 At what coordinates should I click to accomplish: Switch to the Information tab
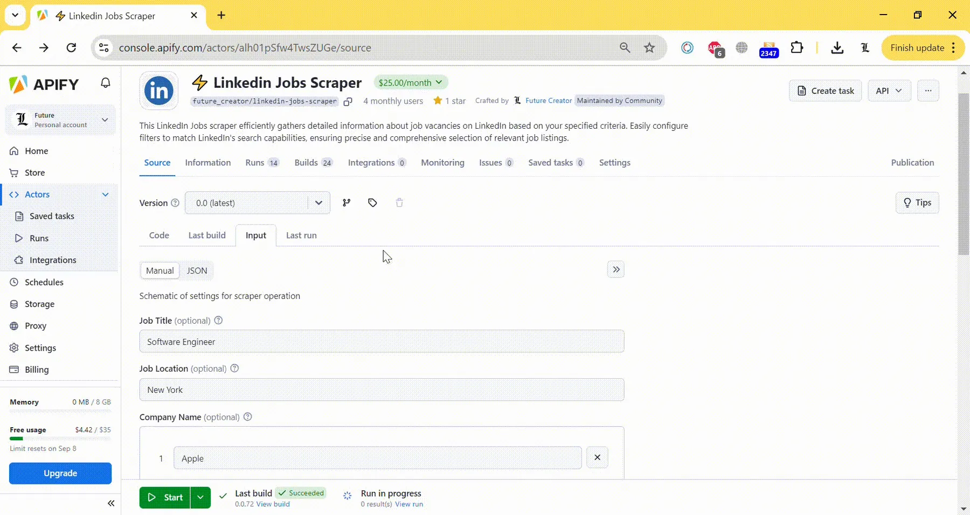point(207,163)
